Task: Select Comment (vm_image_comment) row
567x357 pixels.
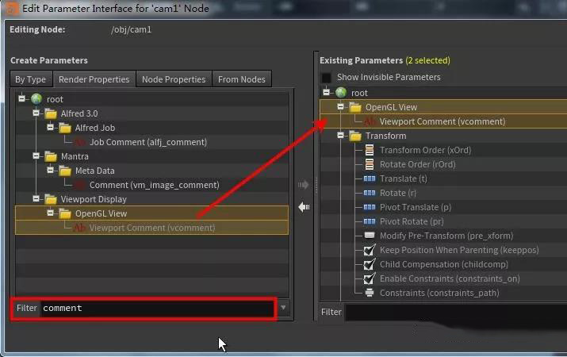Action: 152,185
